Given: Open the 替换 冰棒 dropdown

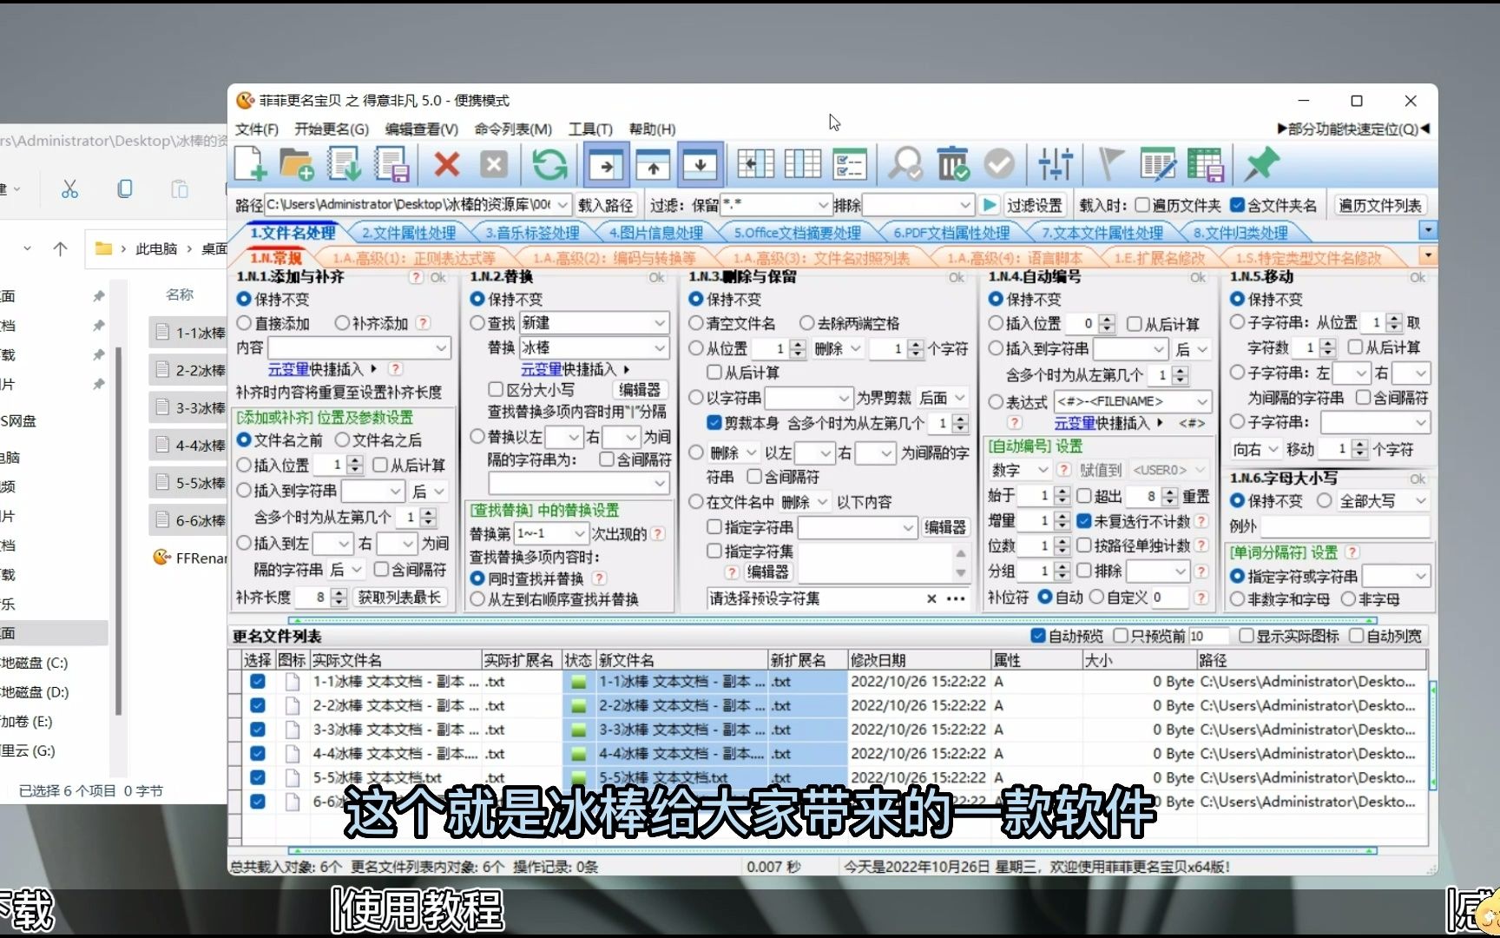Looking at the screenshot, I should pos(660,347).
